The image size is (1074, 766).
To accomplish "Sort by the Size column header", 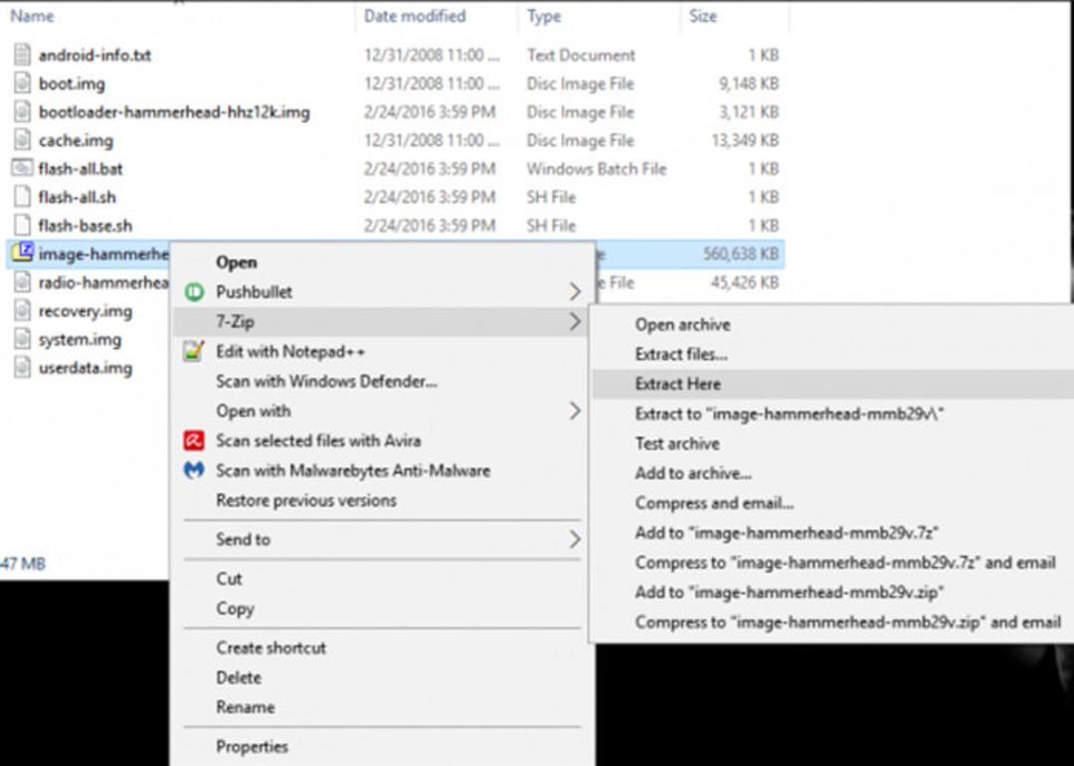I will pos(703,16).
